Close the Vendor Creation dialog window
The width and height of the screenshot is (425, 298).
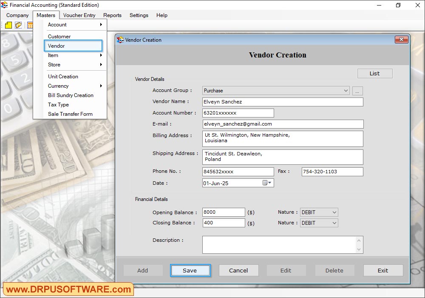401,40
